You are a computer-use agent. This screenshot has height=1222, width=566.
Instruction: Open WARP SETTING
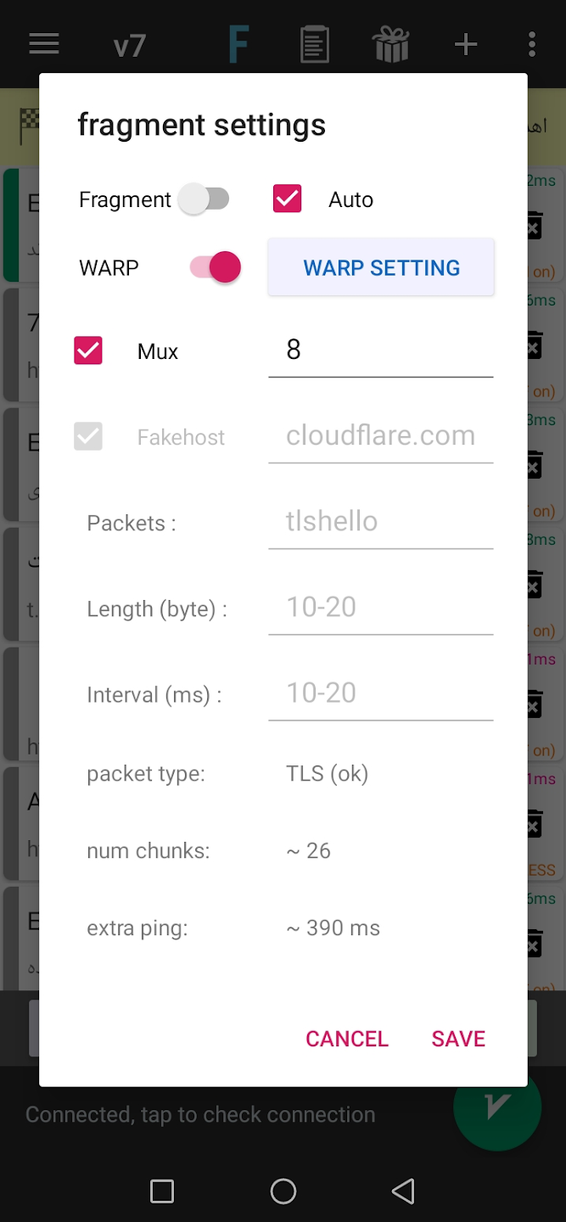click(x=380, y=266)
